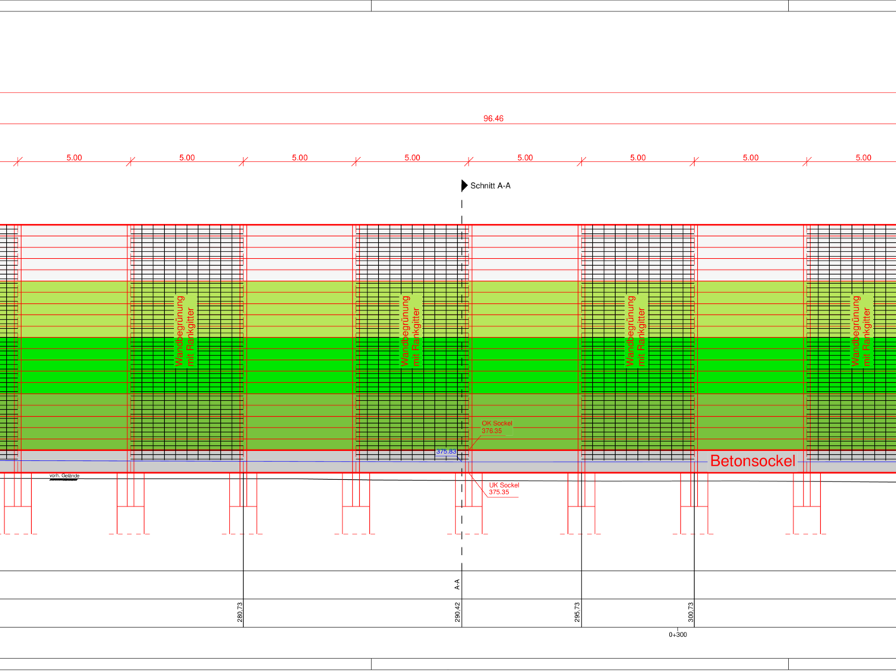
Task: Select the leftmost Wandbegrünung mit Rankgitter label
Action: tap(185, 331)
